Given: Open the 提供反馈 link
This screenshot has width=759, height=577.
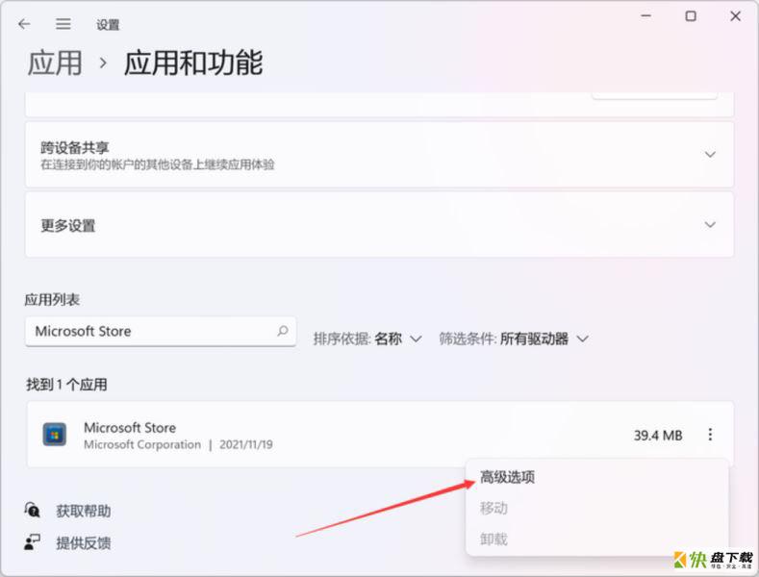Looking at the screenshot, I should coord(84,542).
